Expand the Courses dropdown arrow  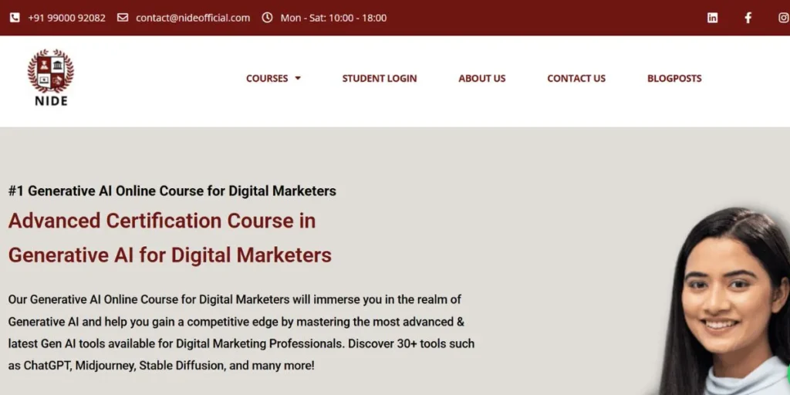[298, 78]
